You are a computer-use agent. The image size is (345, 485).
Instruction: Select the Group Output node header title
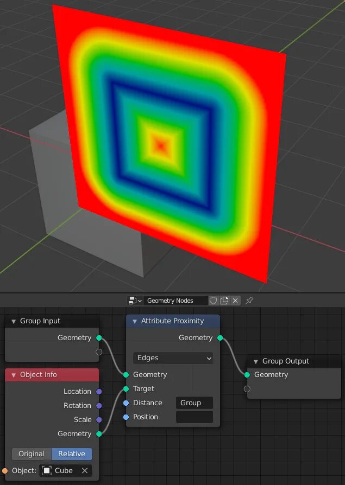tap(286, 361)
